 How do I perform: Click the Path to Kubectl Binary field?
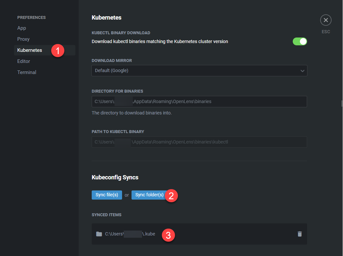[x=199, y=142]
